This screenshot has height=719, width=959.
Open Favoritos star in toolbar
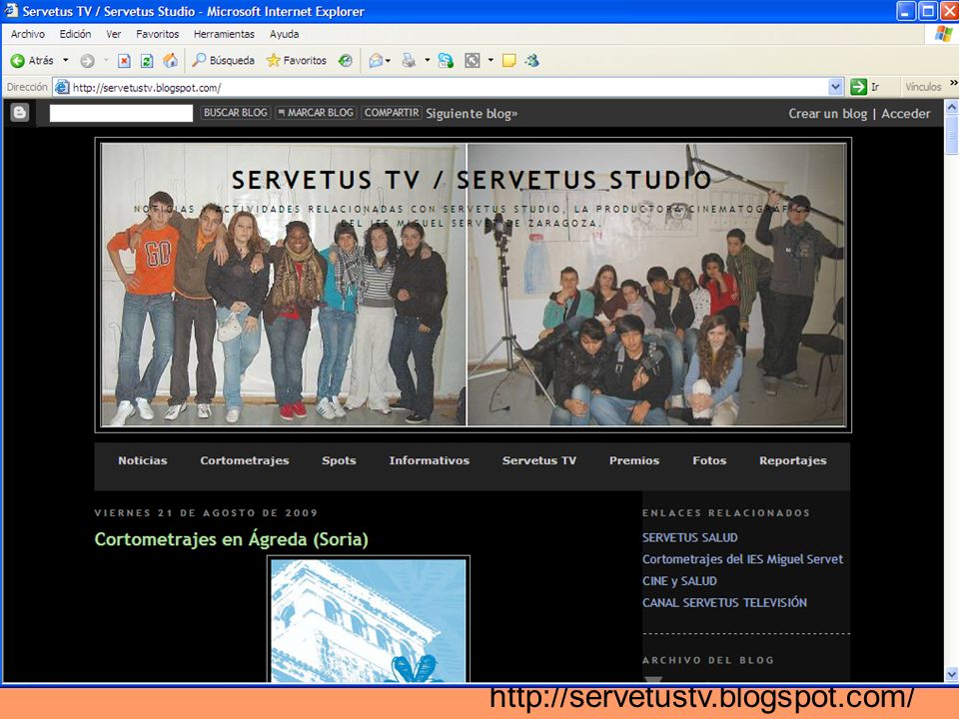click(296, 61)
